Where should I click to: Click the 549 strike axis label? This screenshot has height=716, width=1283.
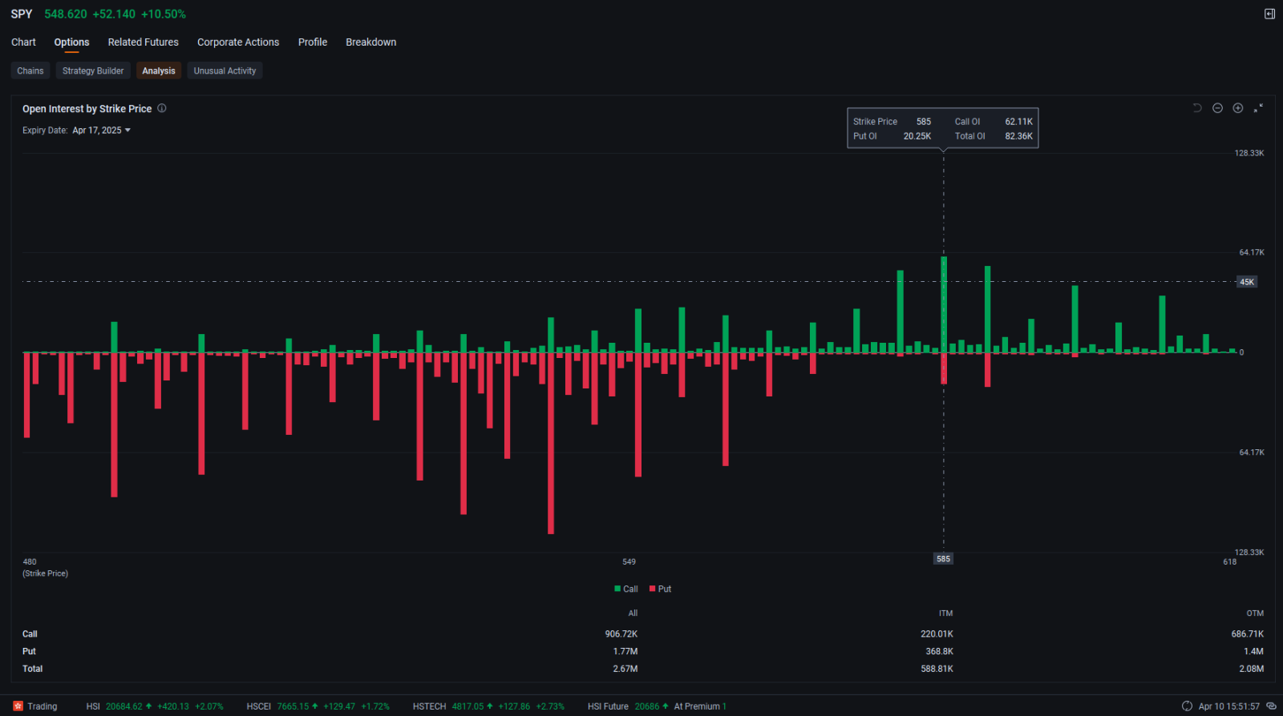[x=629, y=562]
